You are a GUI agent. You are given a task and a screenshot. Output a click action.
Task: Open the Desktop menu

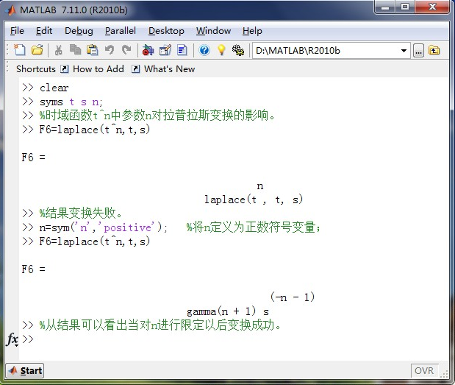(x=166, y=31)
